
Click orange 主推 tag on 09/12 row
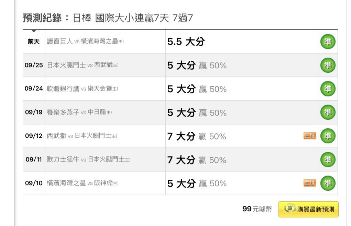(x=309, y=136)
